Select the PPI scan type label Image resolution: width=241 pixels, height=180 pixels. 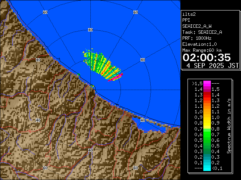tap(186, 20)
